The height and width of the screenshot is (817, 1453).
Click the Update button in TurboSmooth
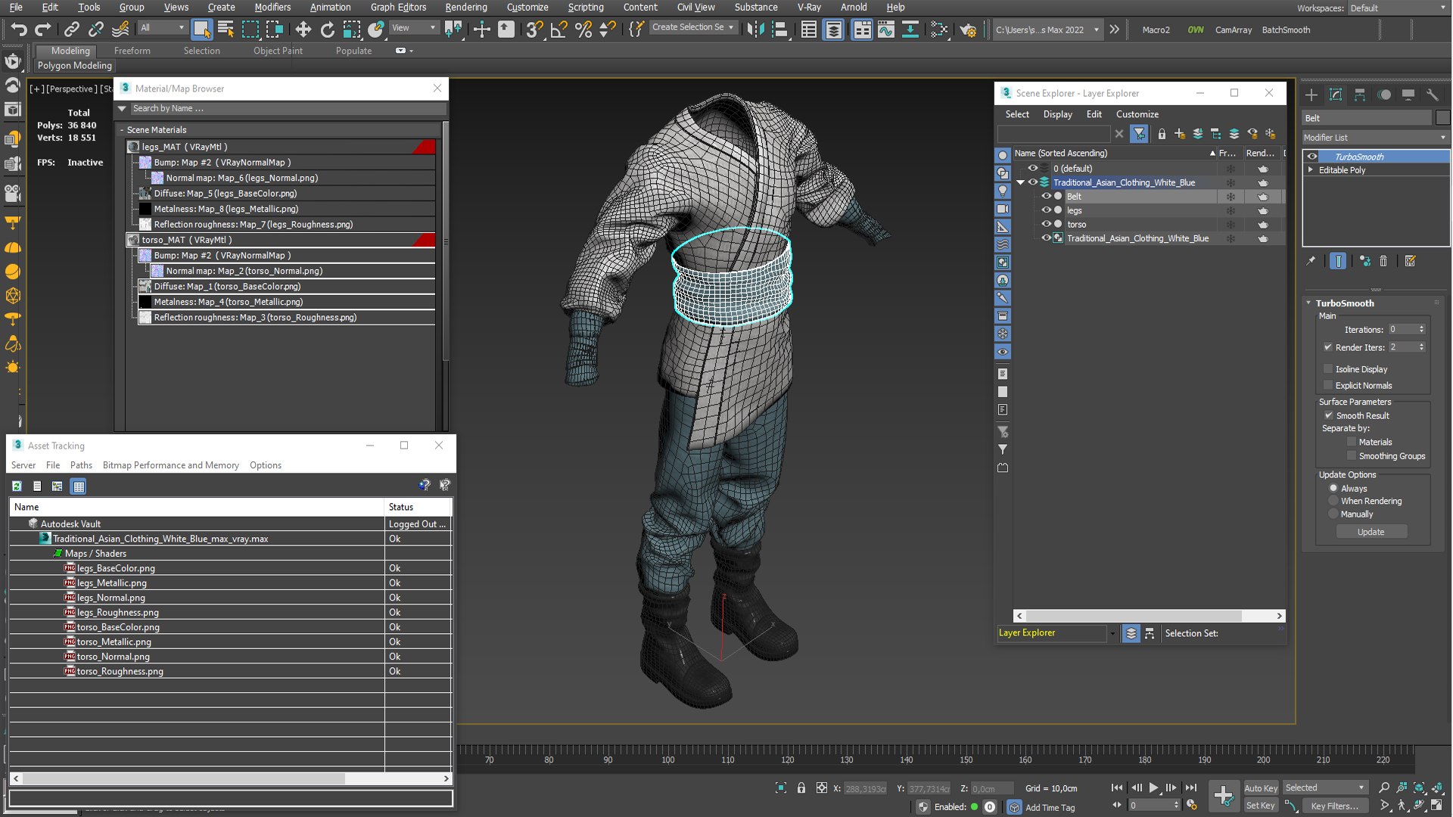1371,532
